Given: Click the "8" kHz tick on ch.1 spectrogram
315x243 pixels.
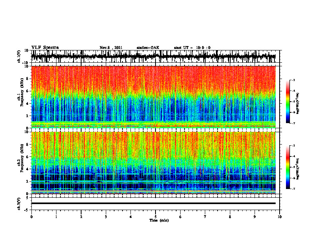Looking at the screenshot, I should click(x=27, y=79).
